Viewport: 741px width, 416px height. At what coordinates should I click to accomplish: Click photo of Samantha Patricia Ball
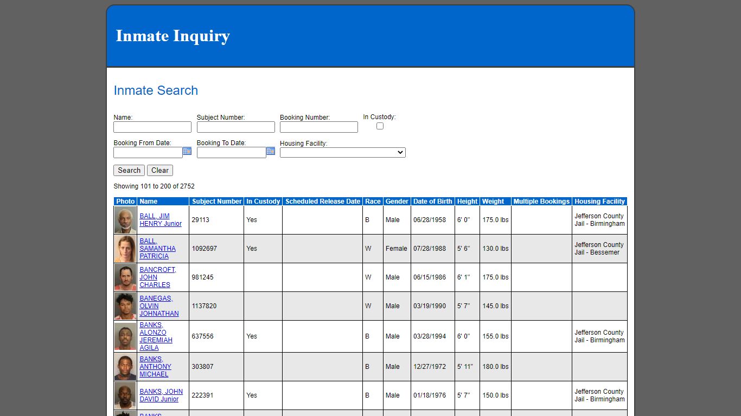[125, 249]
